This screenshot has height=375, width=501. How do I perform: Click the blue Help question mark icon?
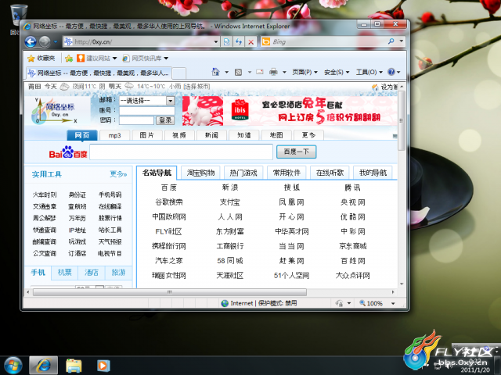pyautogui.click(x=391, y=72)
